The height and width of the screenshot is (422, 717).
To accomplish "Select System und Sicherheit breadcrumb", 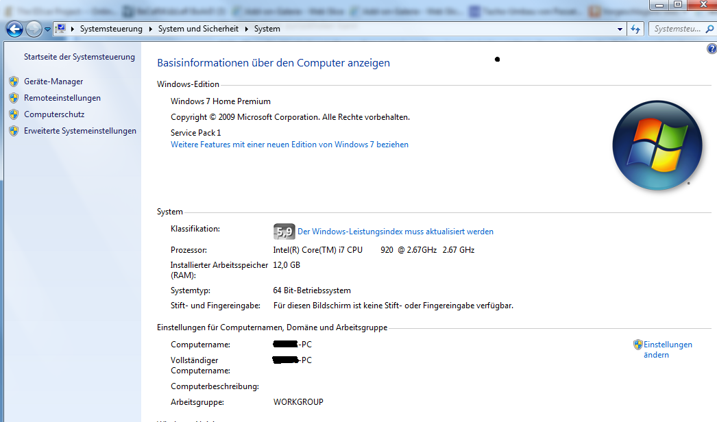I will coord(198,29).
